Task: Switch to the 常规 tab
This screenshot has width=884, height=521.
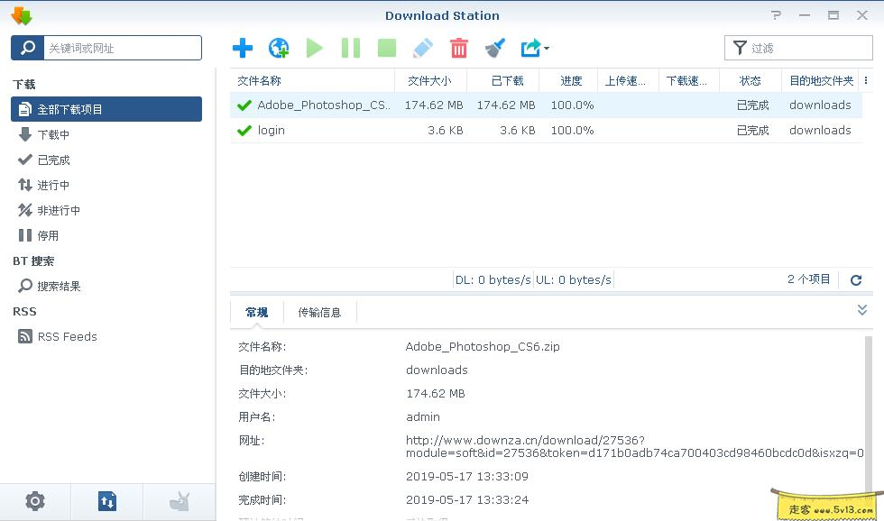Action: coord(255,313)
